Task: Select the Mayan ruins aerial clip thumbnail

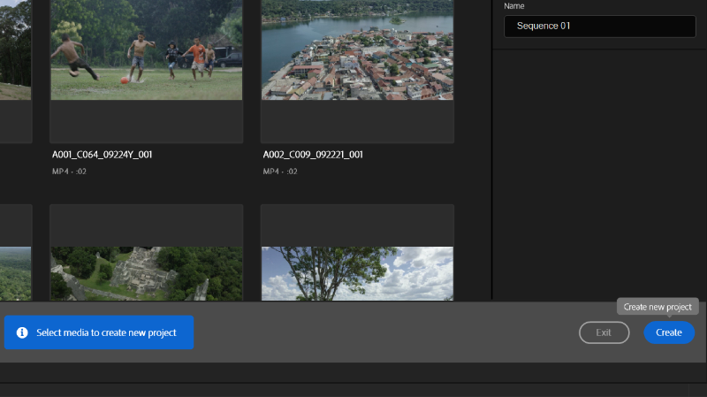Action: tap(147, 273)
